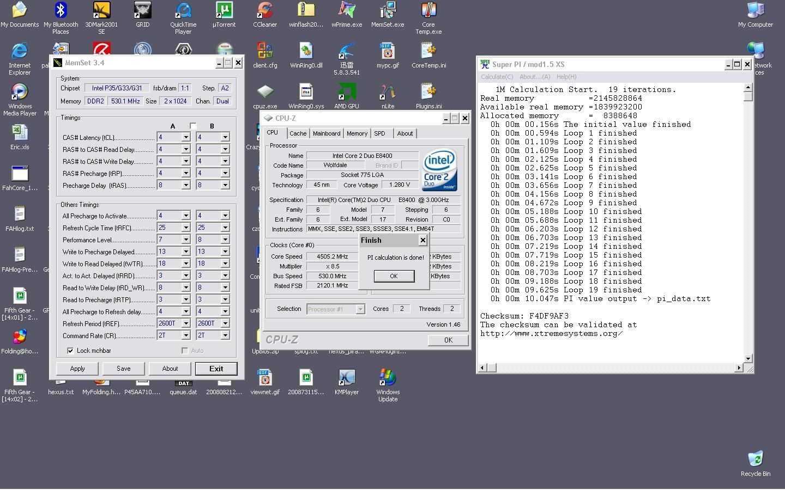The height and width of the screenshot is (490, 785).
Task: Expand the CAS# Latency column A dropdown
Action: coord(185,137)
